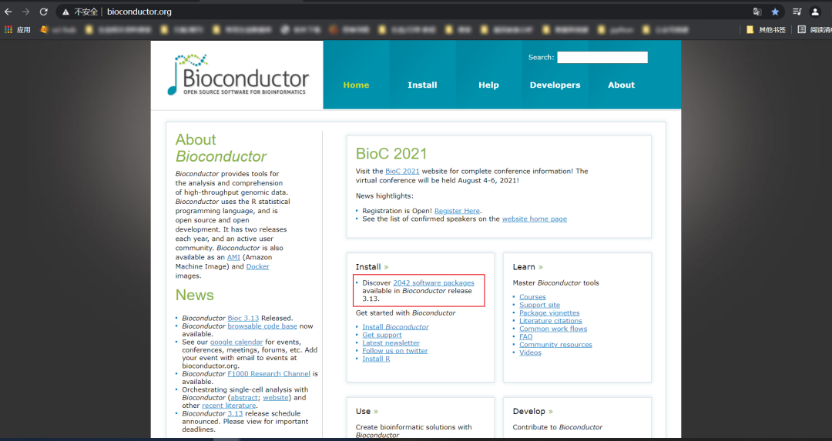Reload the page with refresh icon

[43, 12]
